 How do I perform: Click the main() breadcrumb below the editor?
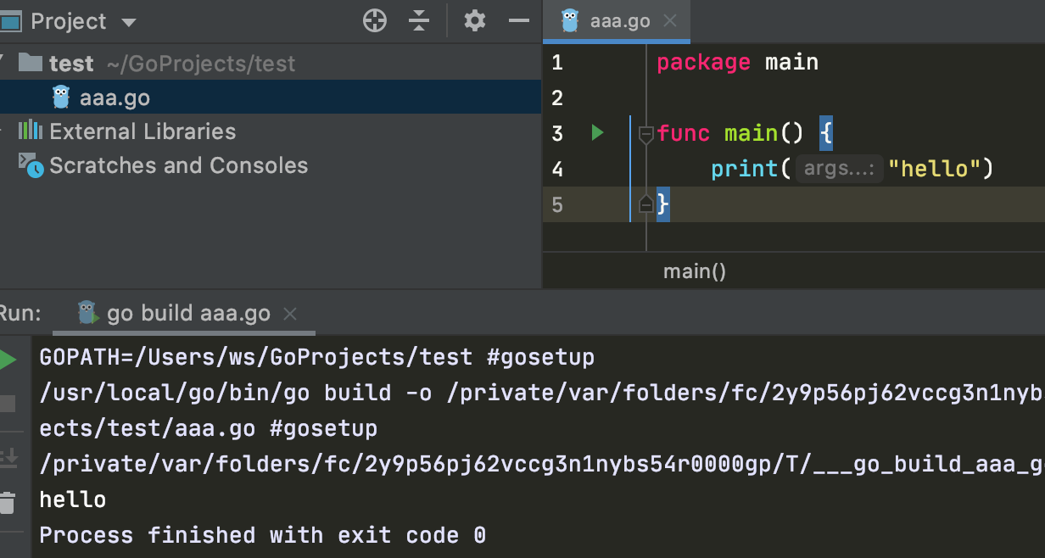point(695,271)
